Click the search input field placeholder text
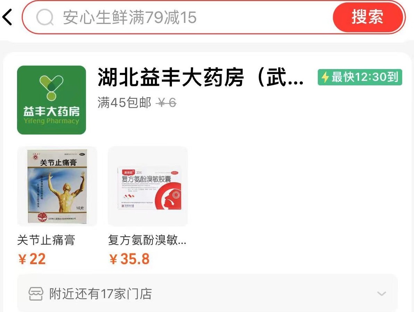 point(130,17)
